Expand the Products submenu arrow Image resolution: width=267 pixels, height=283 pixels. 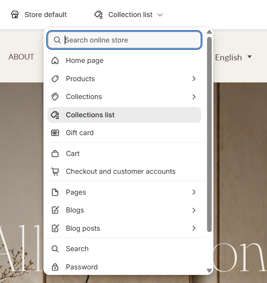pos(194,79)
